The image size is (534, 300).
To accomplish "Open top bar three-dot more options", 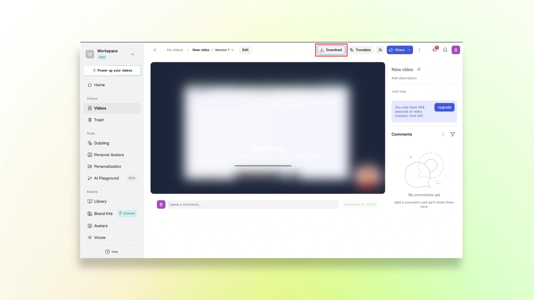I will click(419, 50).
